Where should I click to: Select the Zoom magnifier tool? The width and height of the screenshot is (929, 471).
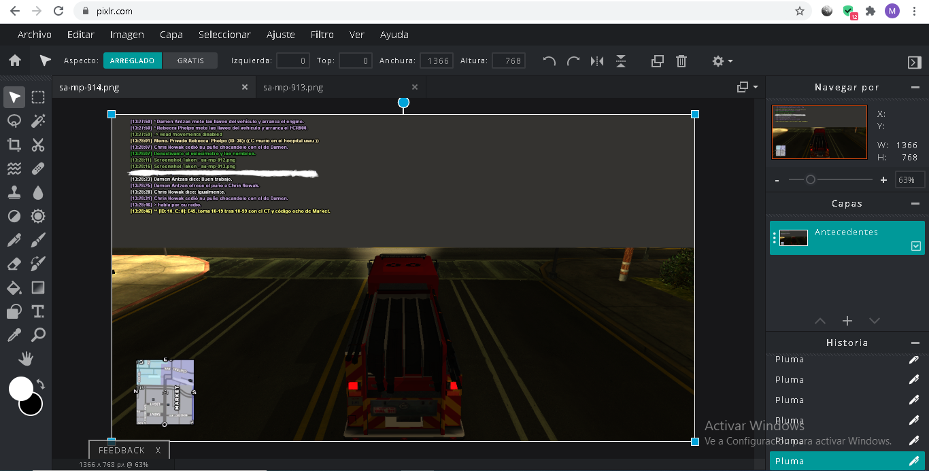coord(38,335)
